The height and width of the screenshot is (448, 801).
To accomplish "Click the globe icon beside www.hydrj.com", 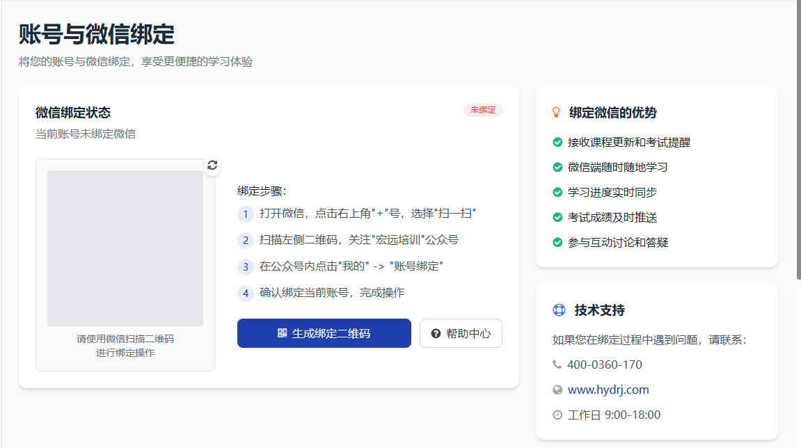I will coord(557,390).
